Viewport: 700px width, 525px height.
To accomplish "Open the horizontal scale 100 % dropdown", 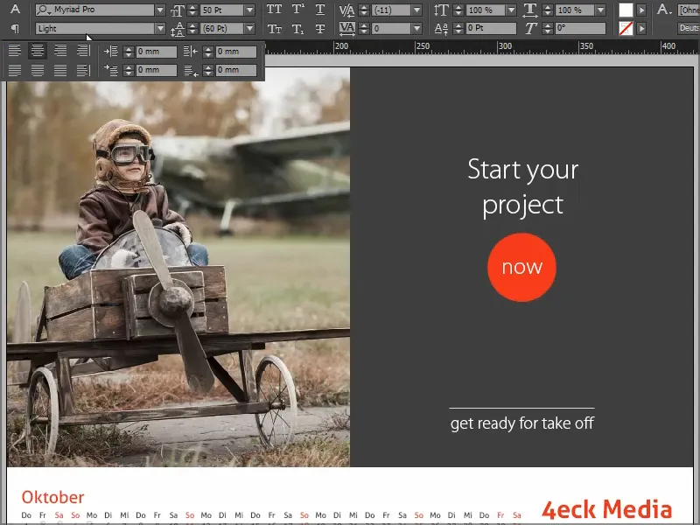I will (x=600, y=10).
